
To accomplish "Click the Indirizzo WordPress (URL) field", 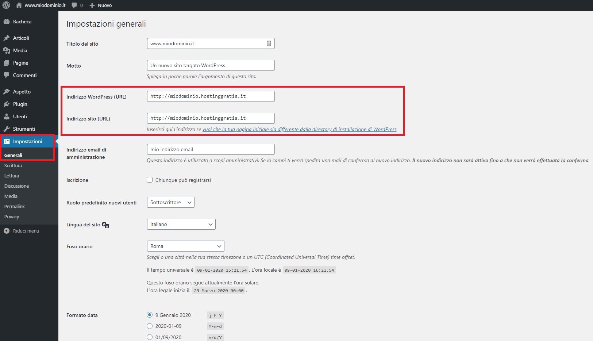I will [x=211, y=96].
